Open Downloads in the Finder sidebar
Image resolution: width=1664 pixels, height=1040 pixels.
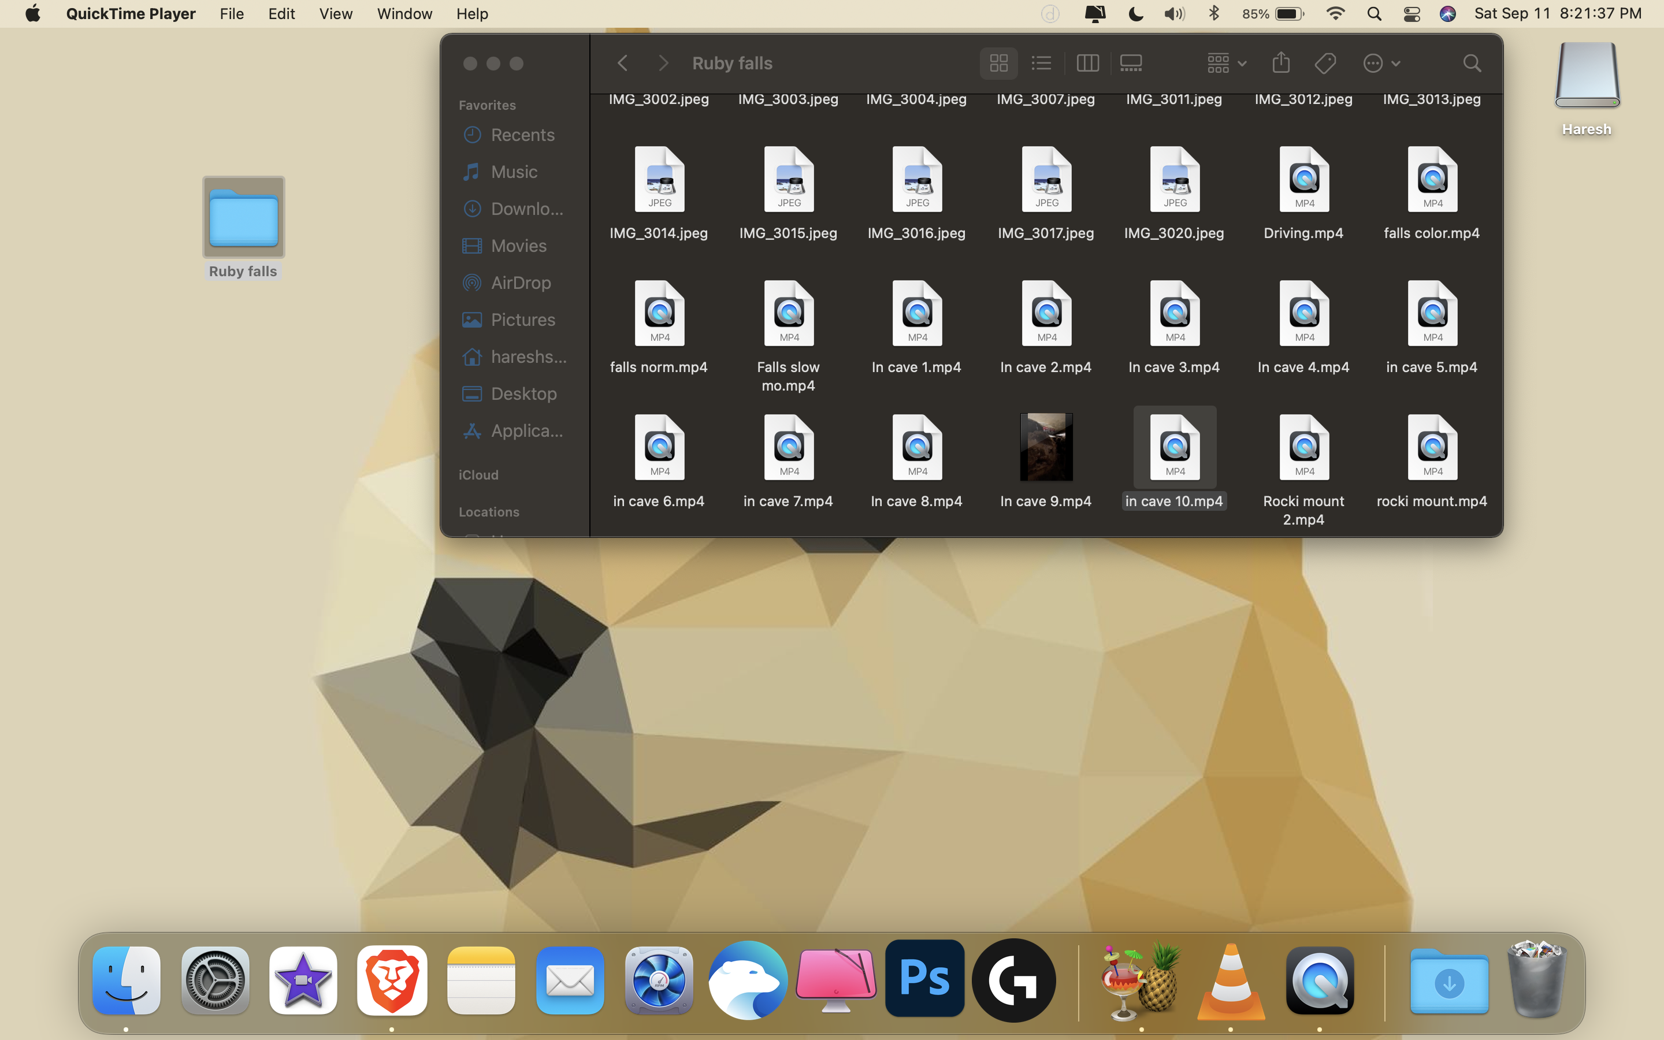526,209
